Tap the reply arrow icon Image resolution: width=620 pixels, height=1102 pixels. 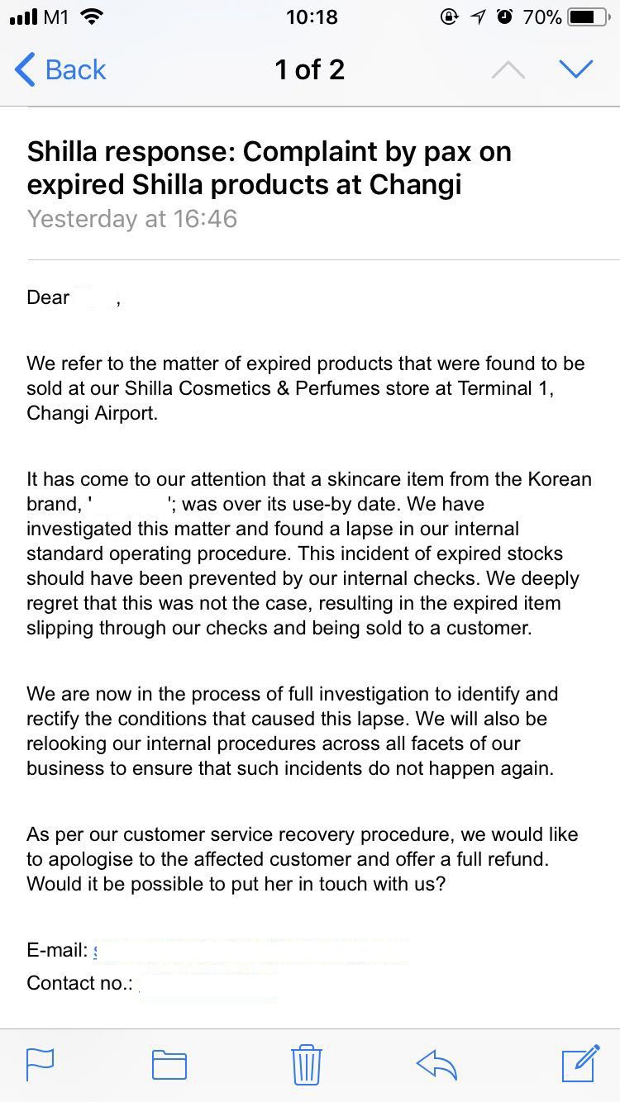point(436,1064)
